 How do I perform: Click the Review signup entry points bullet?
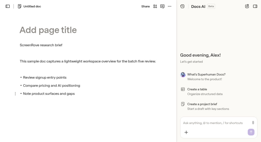pyautogui.click(x=45, y=77)
